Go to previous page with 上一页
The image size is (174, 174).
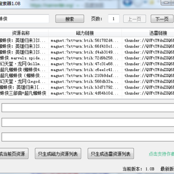click(134, 19)
